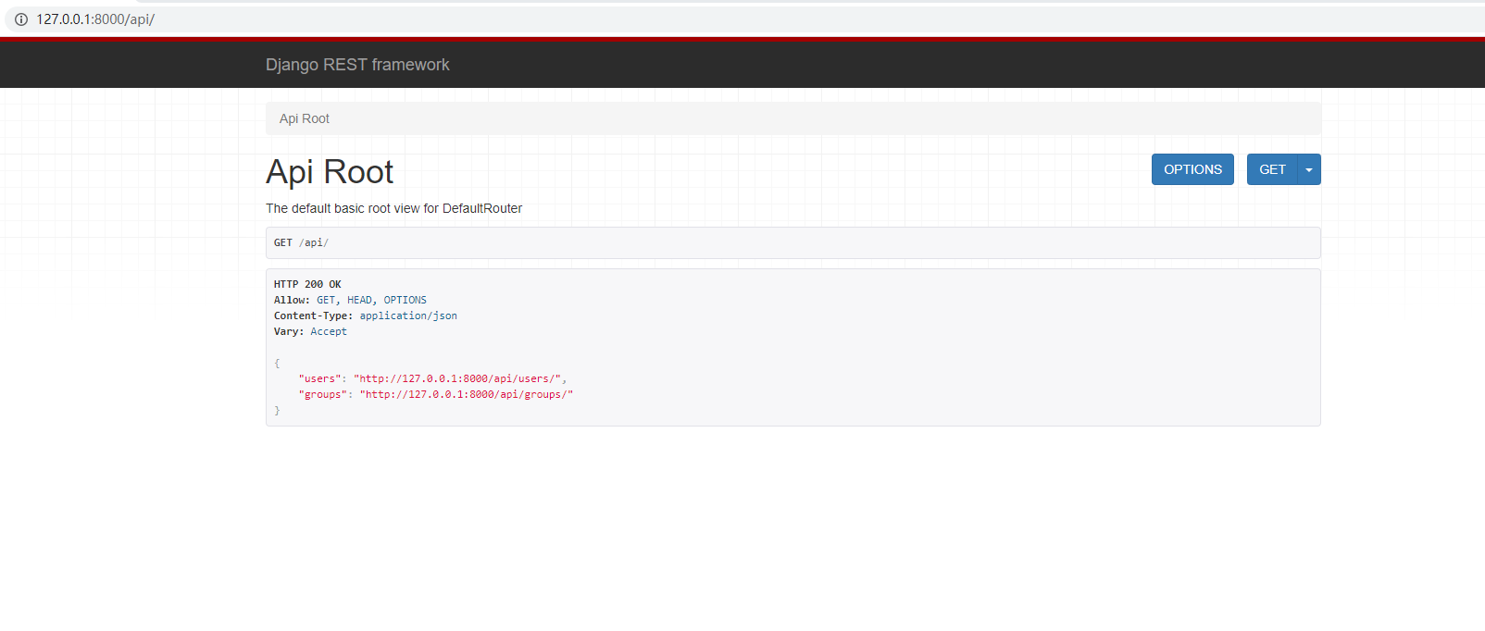Image resolution: width=1485 pixels, height=631 pixels.
Task: Click the DefaultRouter description text
Action: (x=393, y=208)
